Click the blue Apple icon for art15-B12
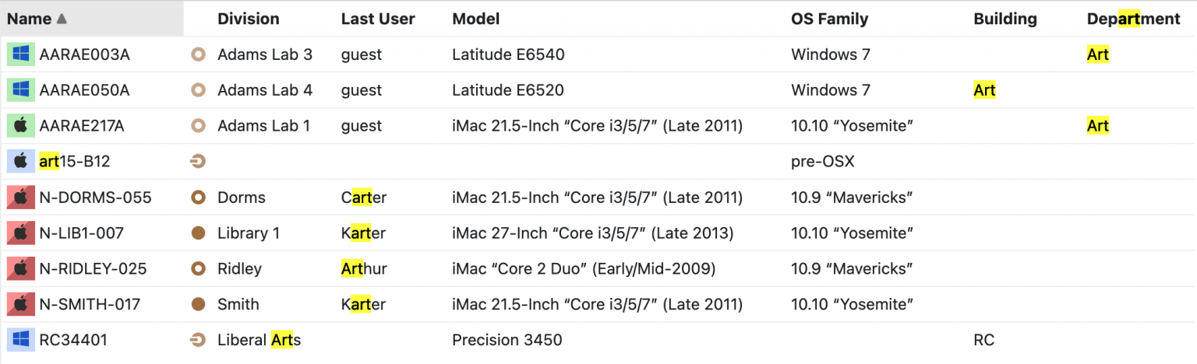The image size is (1197, 364). (x=21, y=162)
